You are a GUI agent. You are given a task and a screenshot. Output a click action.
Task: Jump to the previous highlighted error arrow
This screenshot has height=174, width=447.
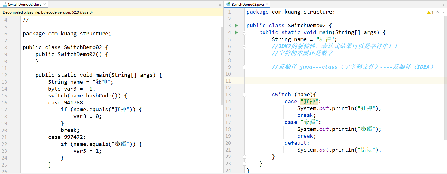pos(438,12)
